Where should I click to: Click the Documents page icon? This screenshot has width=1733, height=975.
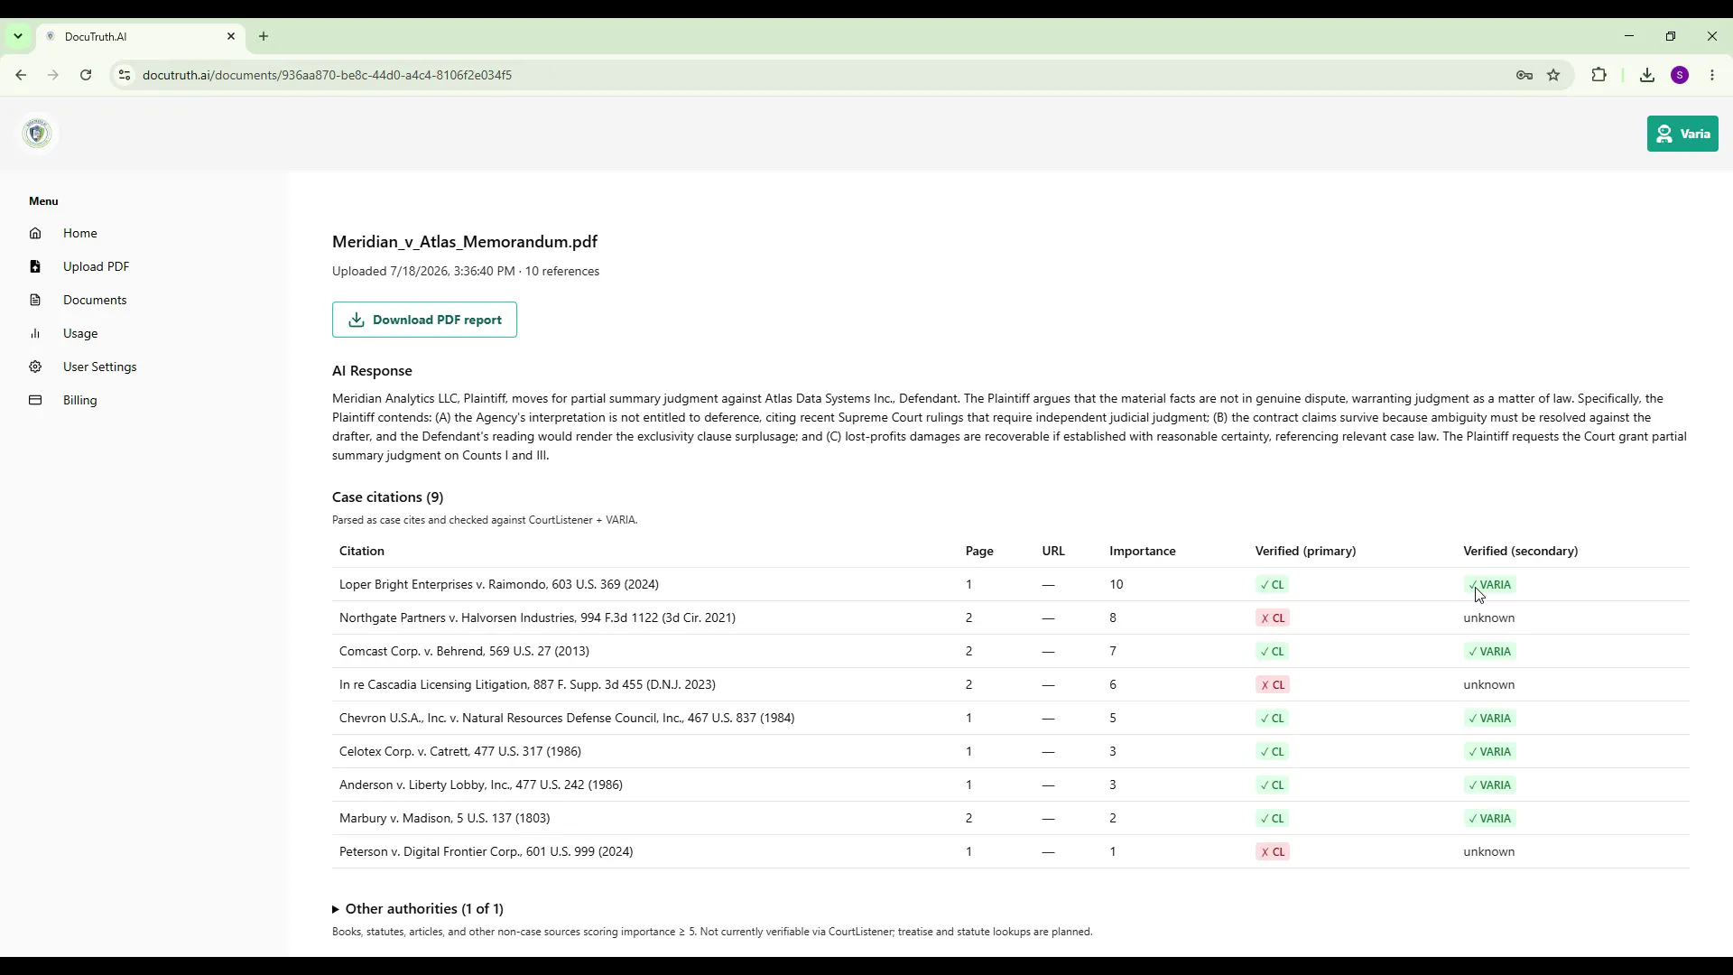click(35, 300)
